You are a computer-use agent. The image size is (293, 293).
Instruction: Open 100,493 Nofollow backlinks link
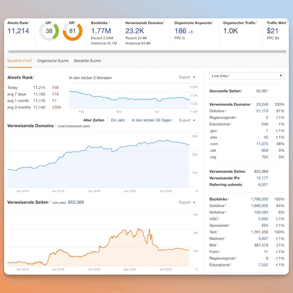261,212
